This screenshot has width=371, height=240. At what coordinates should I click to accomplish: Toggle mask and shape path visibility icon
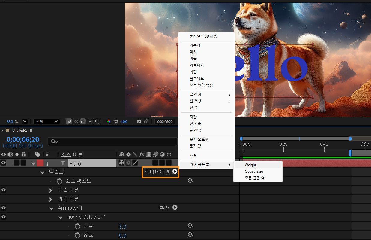pyautogui.click(x=83, y=121)
